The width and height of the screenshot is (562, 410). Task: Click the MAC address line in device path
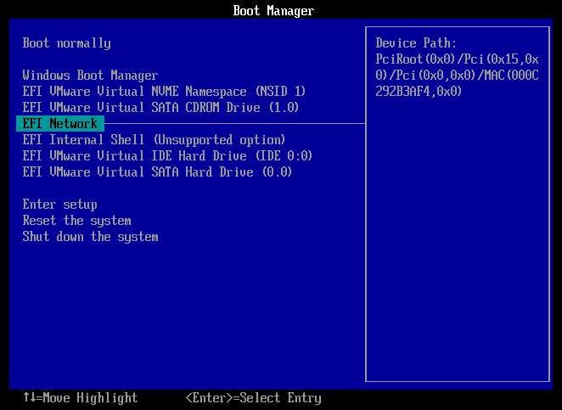coord(419,92)
